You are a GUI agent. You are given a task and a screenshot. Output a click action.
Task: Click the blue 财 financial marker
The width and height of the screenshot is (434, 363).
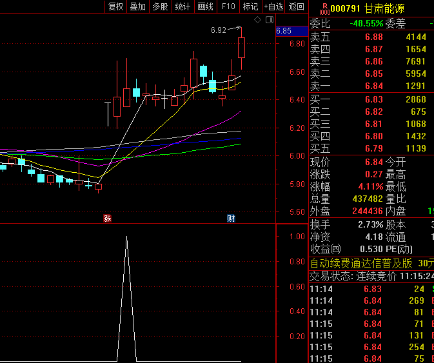(x=231, y=219)
